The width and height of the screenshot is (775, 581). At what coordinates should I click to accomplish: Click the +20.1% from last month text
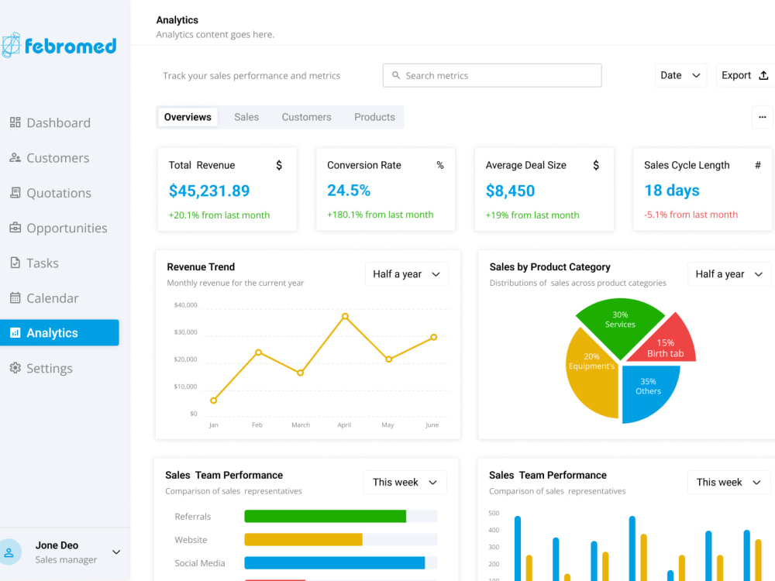point(219,215)
